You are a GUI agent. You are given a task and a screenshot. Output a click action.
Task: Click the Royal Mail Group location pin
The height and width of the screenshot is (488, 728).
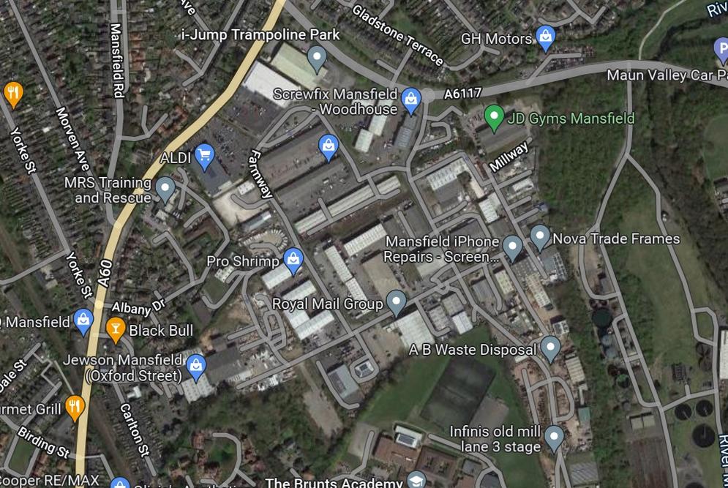click(x=396, y=302)
